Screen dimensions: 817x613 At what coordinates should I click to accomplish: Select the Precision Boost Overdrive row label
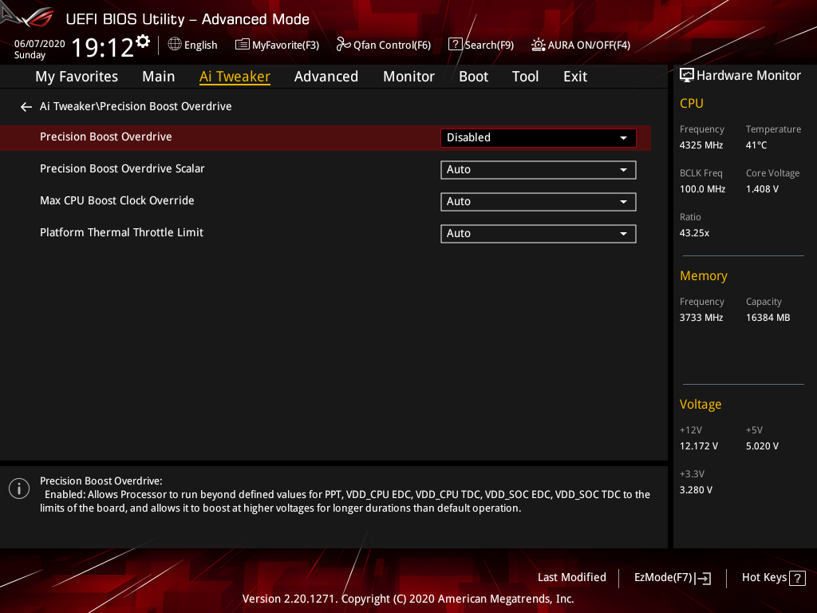coord(106,137)
